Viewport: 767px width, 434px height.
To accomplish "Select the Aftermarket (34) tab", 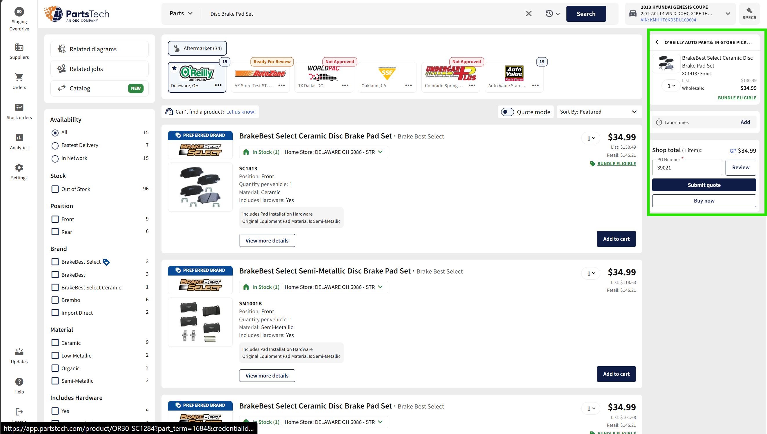I will pyautogui.click(x=197, y=48).
